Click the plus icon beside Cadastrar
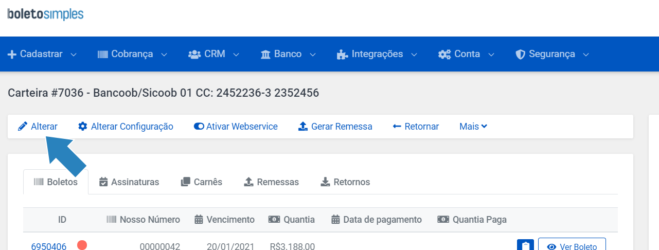This screenshot has width=659, height=250. point(12,54)
